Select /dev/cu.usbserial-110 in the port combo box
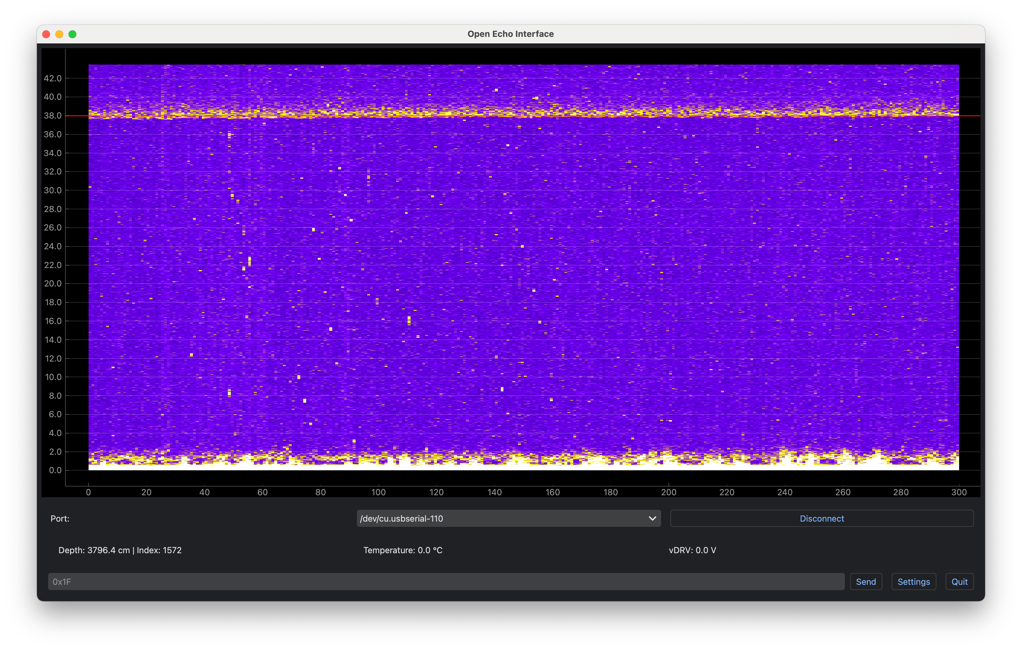This screenshot has height=650, width=1022. click(x=508, y=518)
